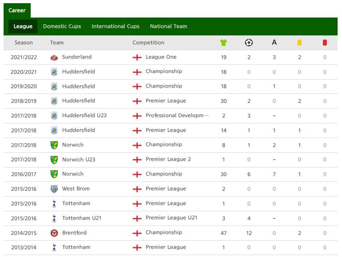
Task: Open the Sunderland team link
Action: (x=77, y=57)
